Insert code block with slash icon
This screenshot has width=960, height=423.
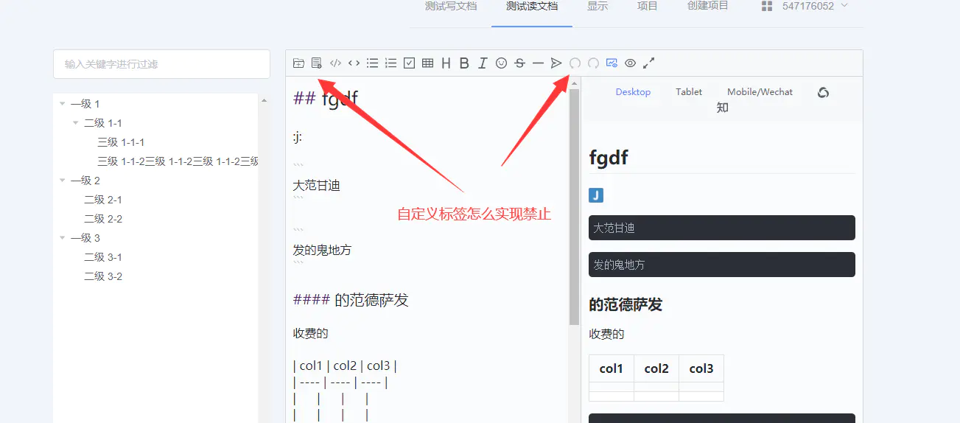335,63
